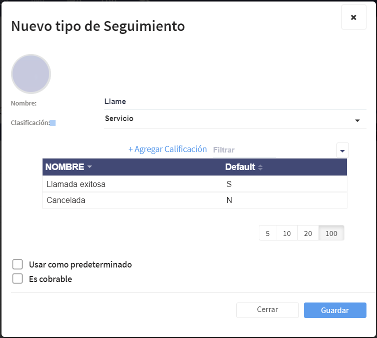Select the Llamada exitosa row
377x338 pixels.
(x=194, y=184)
